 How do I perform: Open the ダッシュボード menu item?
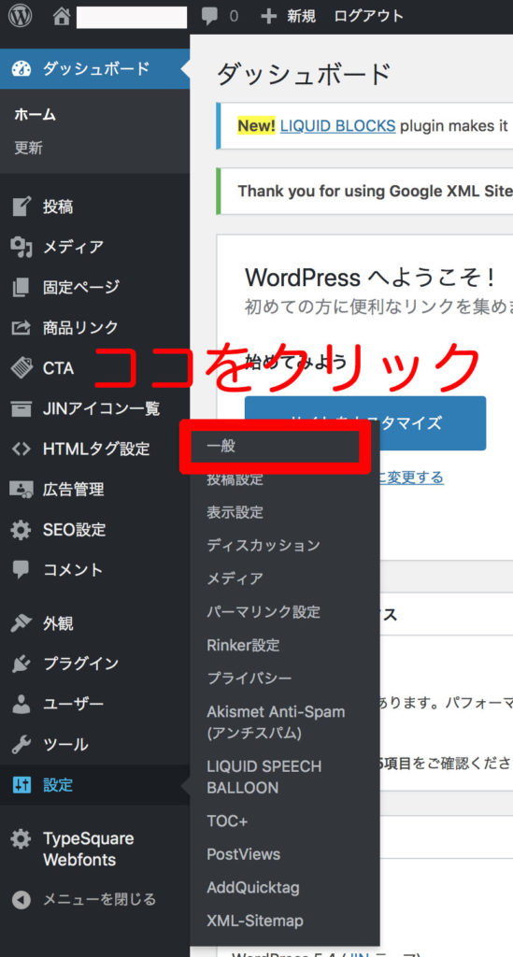95,68
